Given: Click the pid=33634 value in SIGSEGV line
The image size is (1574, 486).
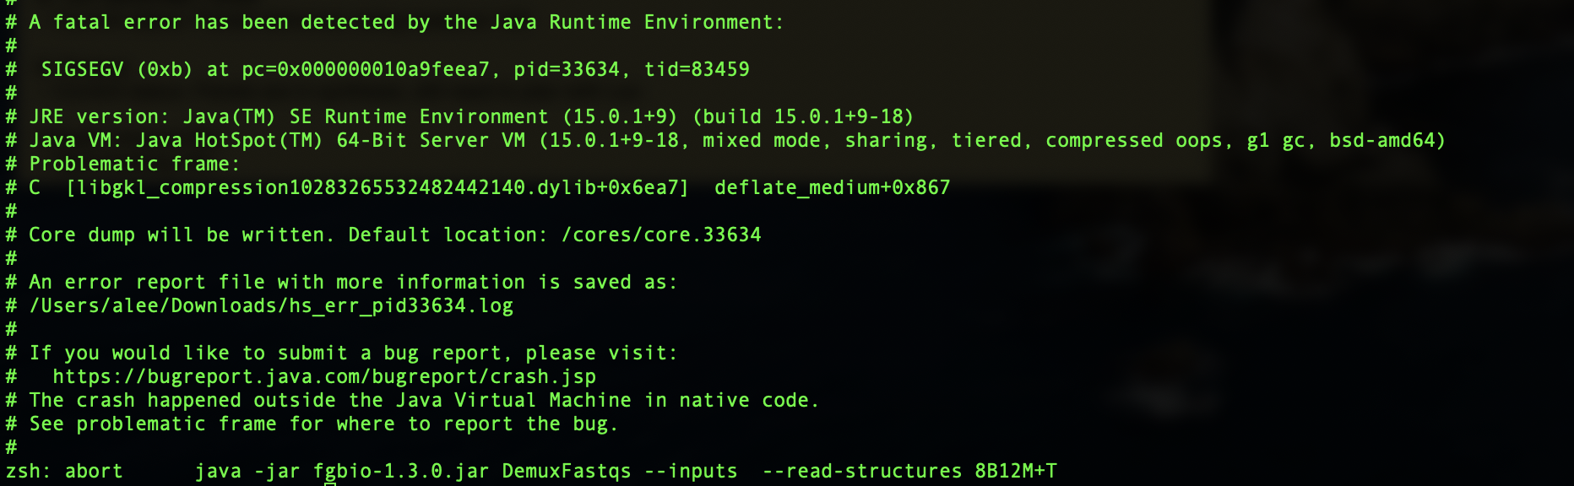Looking at the screenshot, I should (567, 70).
